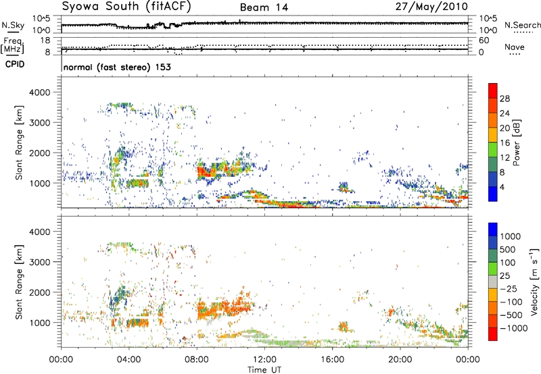The image size is (541, 374).
Task: Click the "18" frequency axis tick
Action: tap(45, 41)
